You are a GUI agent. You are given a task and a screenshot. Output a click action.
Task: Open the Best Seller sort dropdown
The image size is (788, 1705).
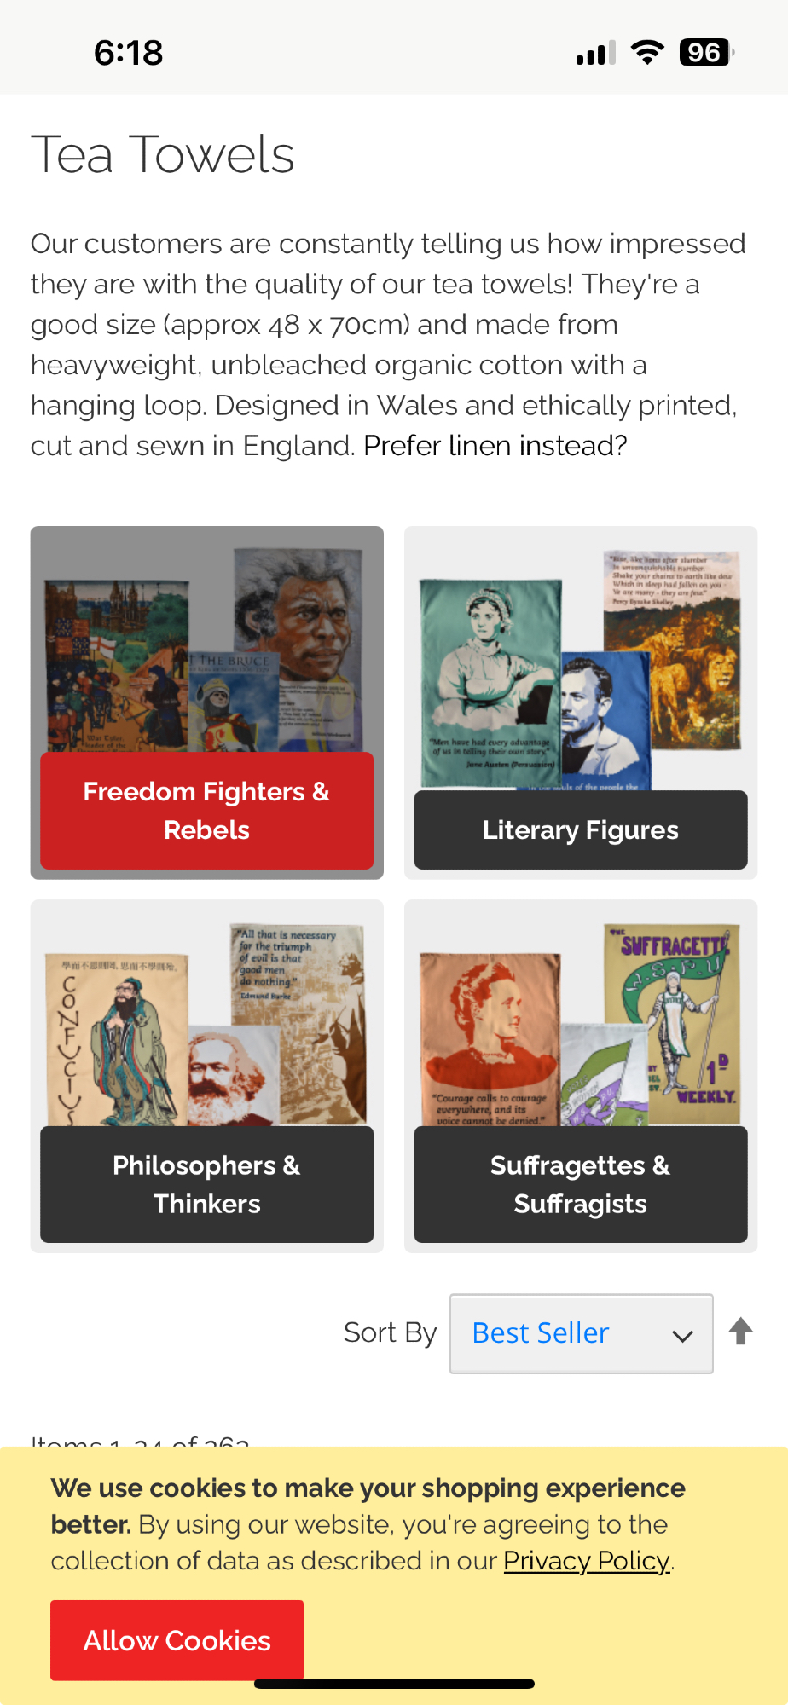pos(582,1333)
